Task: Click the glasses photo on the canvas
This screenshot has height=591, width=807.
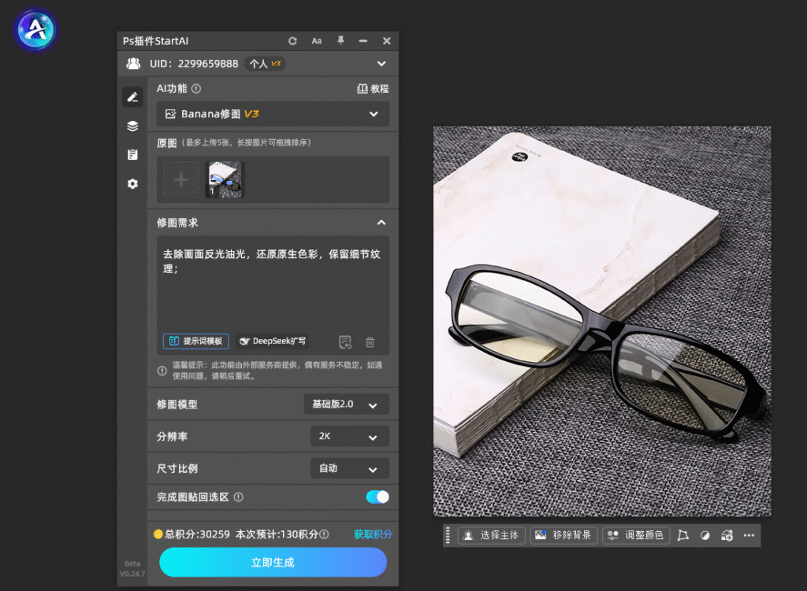Action: tap(602, 321)
